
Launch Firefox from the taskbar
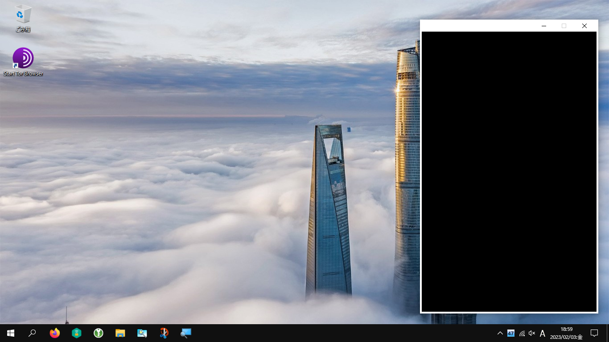[55, 333]
